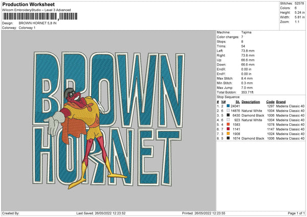This screenshot has width=307, height=217.
Task: Click the 'N#' column header
Action: [x=224, y=102]
